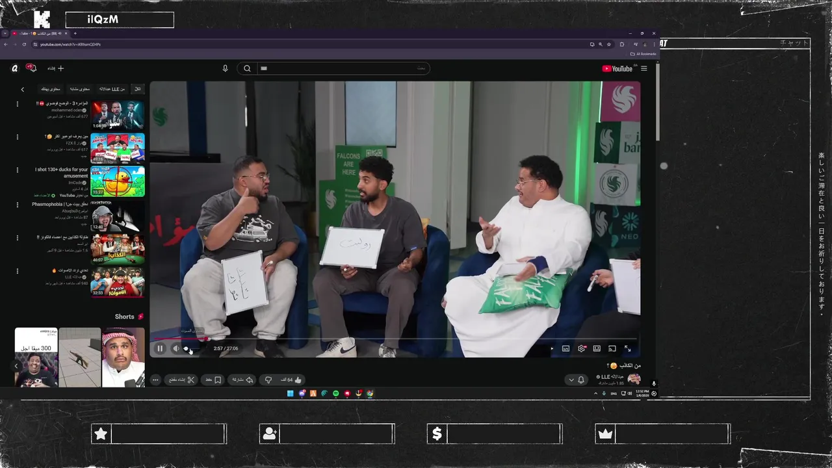
Task: Save the video to a playlist
Action: point(213,380)
